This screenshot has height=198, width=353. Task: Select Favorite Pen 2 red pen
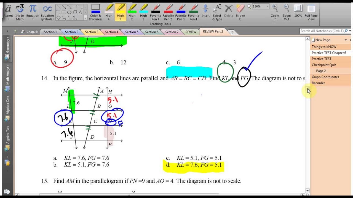point(168,12)
